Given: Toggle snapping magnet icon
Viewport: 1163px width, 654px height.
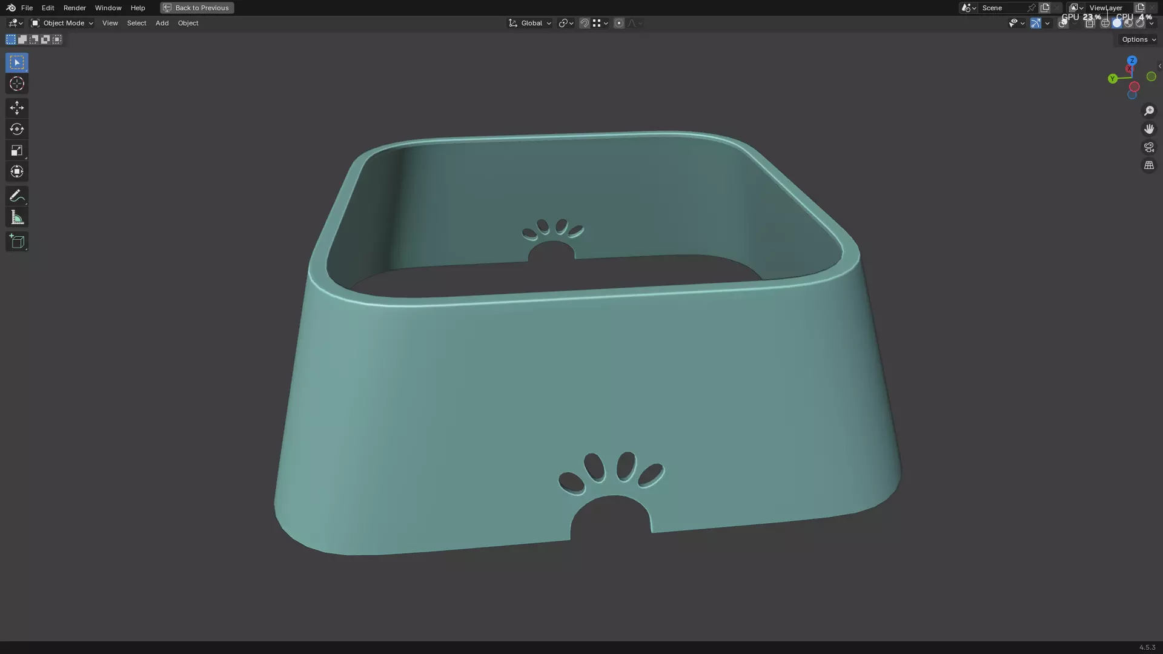Looking at the screenshot, I should click(x=585, y=23).
